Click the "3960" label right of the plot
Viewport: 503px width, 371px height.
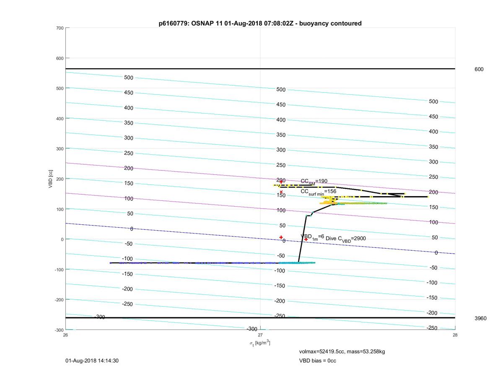(480, 319)
